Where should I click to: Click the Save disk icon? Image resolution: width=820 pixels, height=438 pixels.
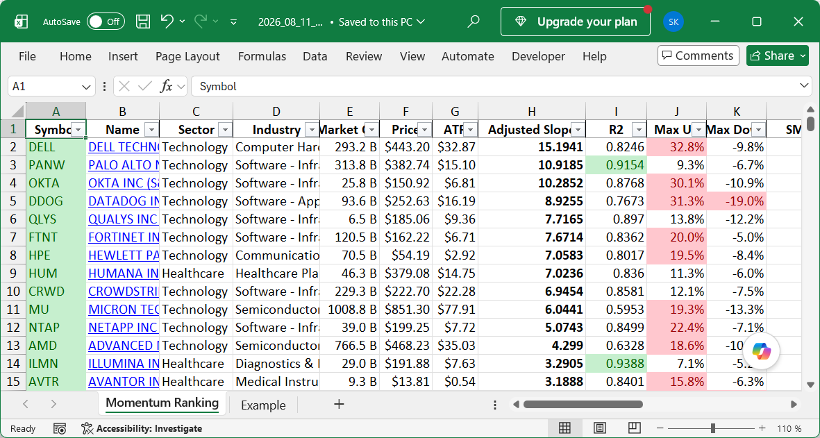pos(143,22)
